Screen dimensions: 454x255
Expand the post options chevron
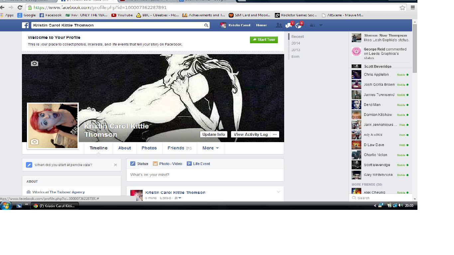pyautogui.click(x=279, y=192)
